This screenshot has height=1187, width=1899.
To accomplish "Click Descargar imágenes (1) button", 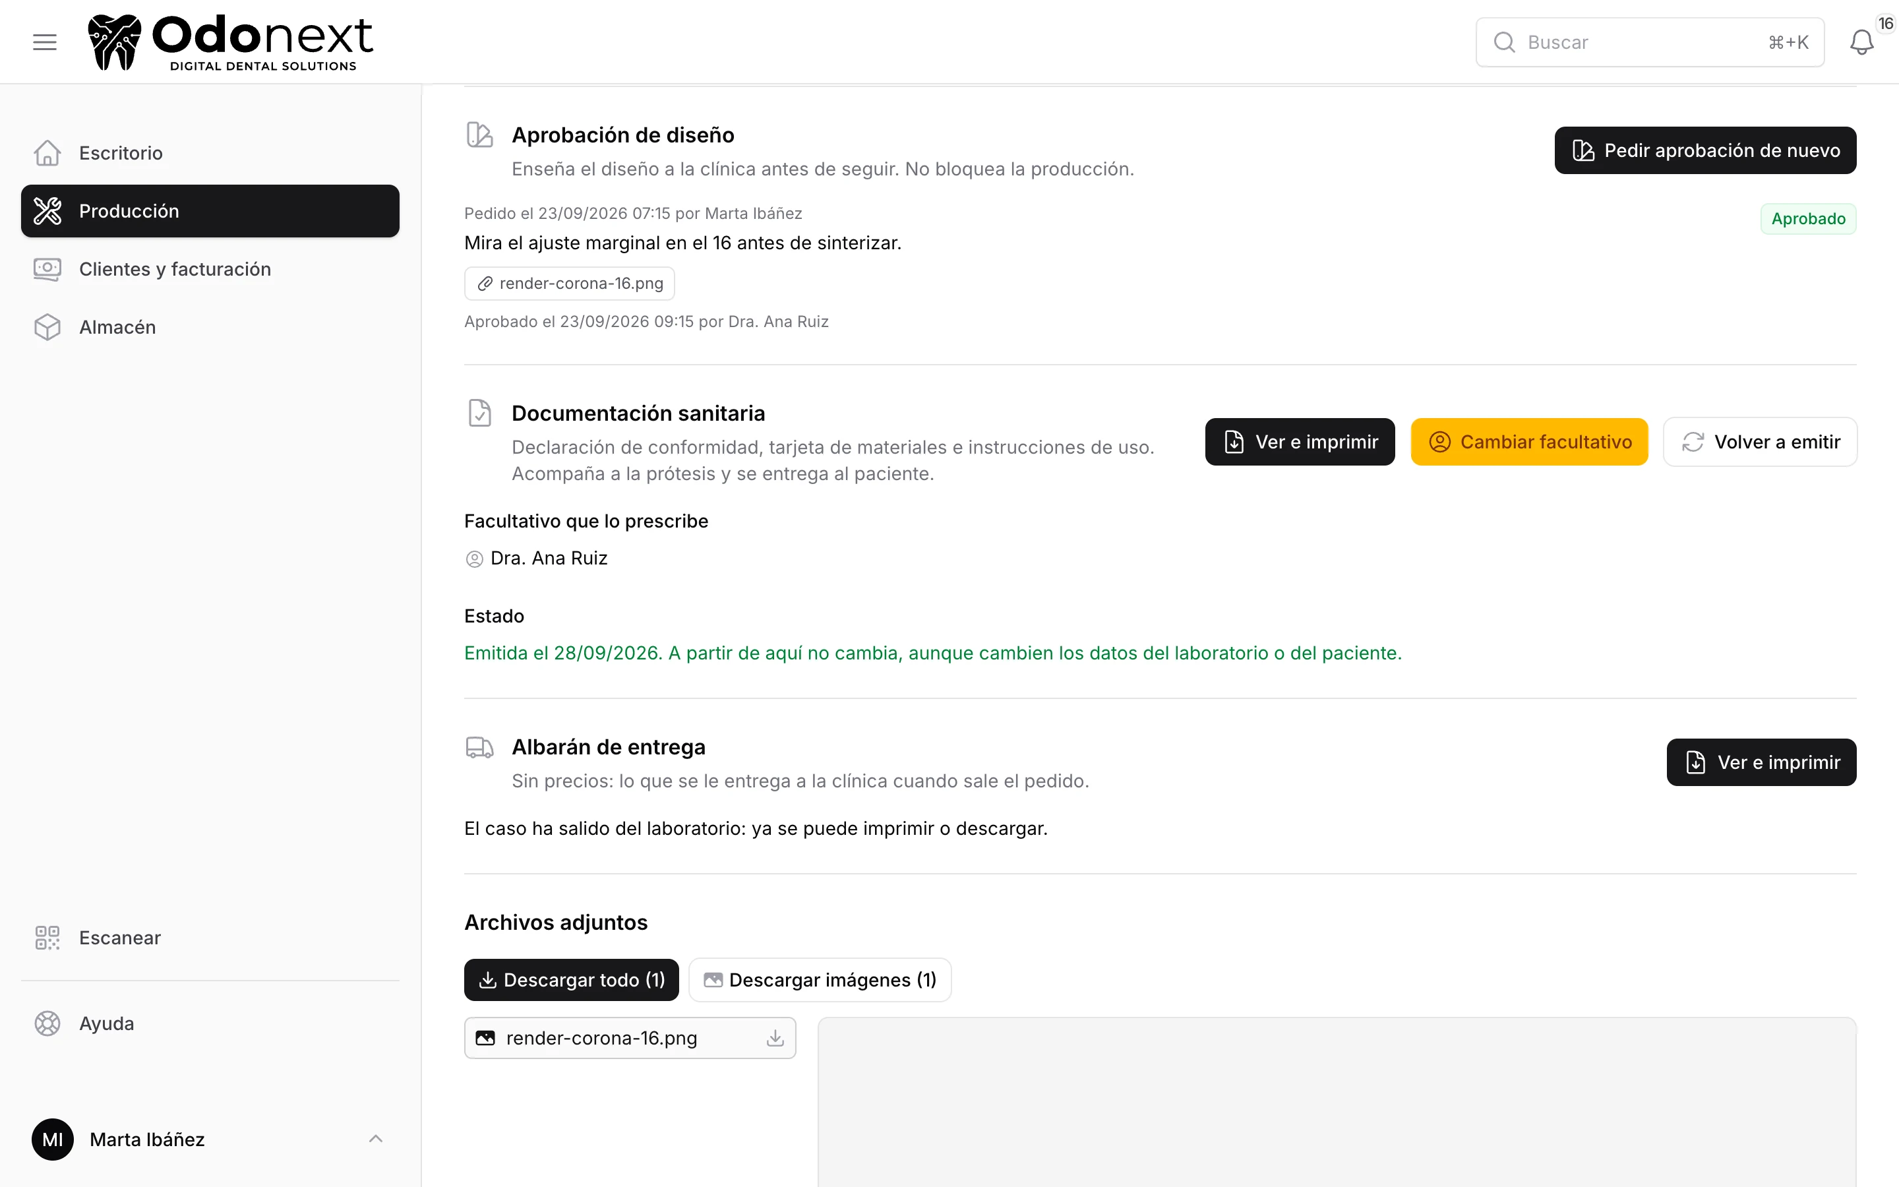I will (820, 980).
